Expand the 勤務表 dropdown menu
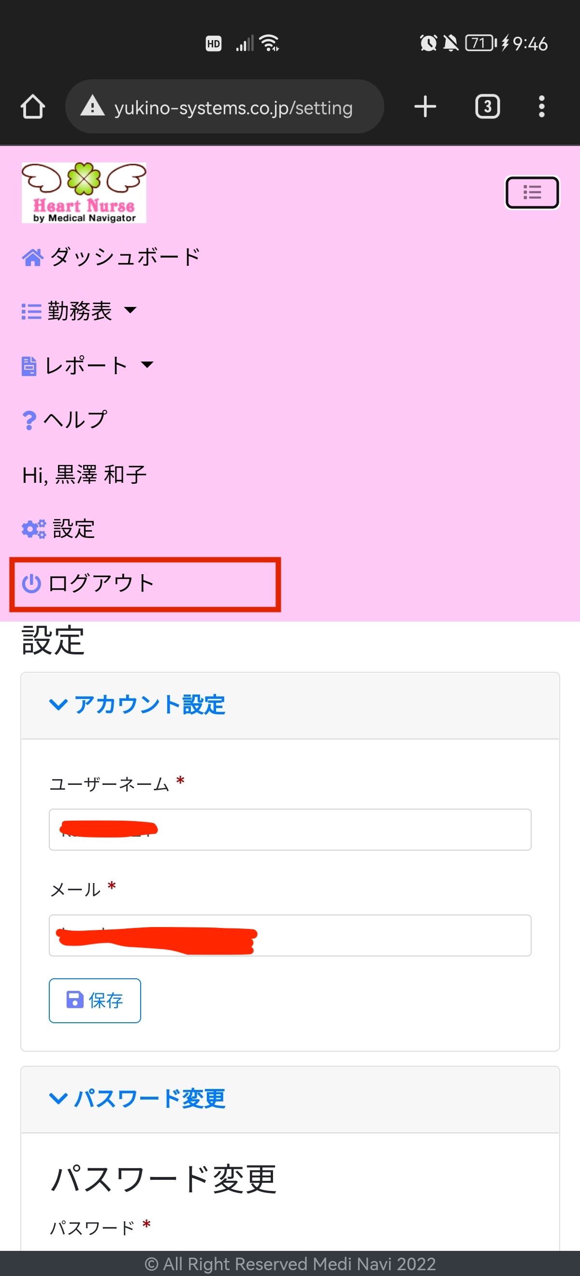The image size is (580, 1276). tap(79, 311)
